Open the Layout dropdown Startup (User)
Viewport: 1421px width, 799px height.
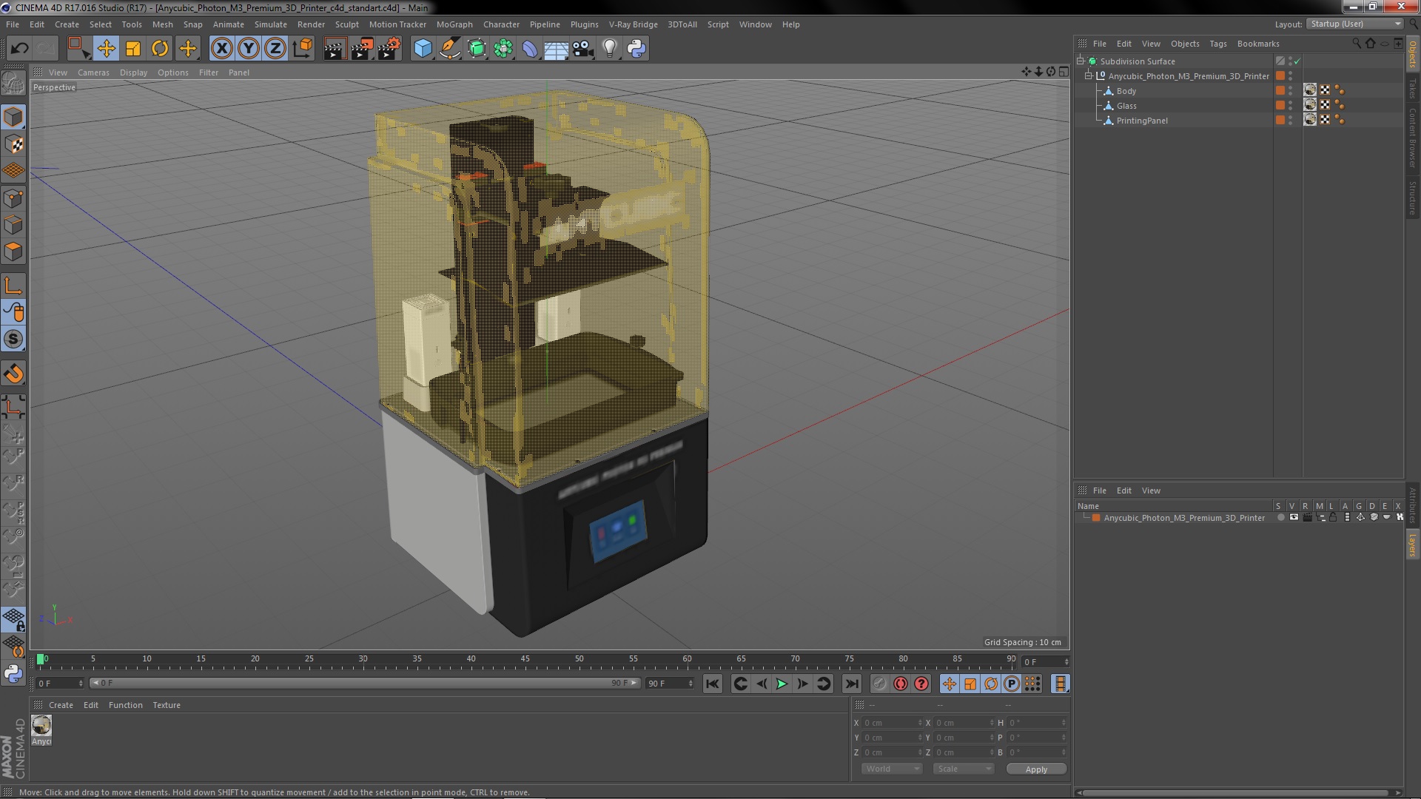click(1354, 24)
